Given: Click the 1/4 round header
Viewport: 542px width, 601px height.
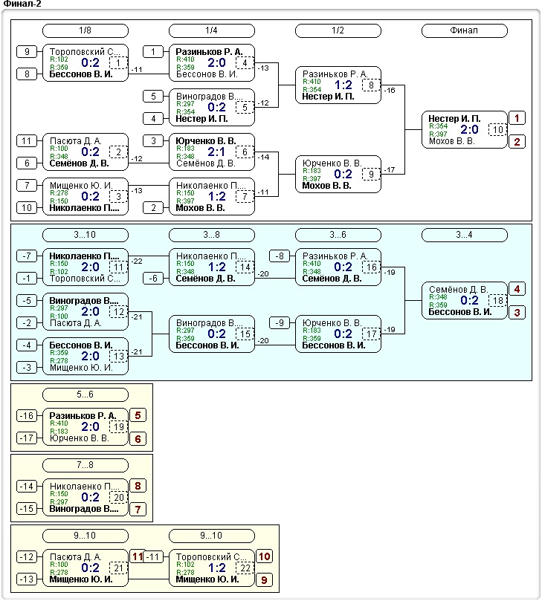Looking at the screenshot, I should 212,30.
